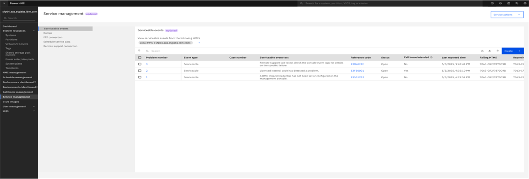
Task: Open reference code E3F50001 link
Action: click(357, 71)
